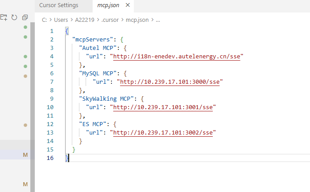Click the "mcpServers" key text

(92, 40)
